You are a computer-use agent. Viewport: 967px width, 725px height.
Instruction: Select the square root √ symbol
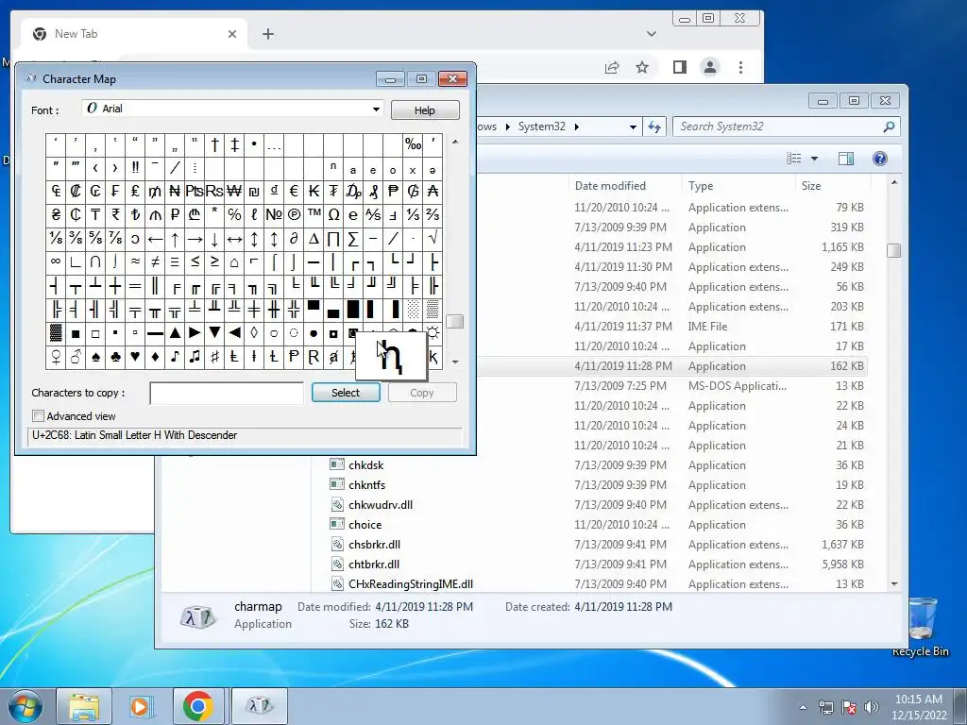[x=433, y=239]
